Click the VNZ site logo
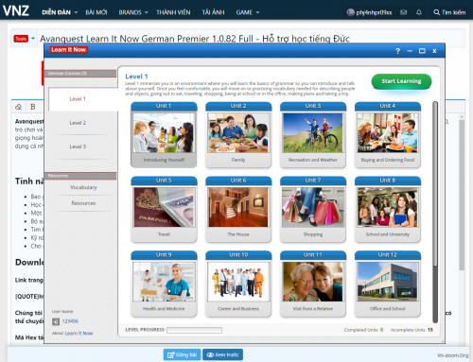The height and width of the screenshot is (362, 473). click(16, 10)
